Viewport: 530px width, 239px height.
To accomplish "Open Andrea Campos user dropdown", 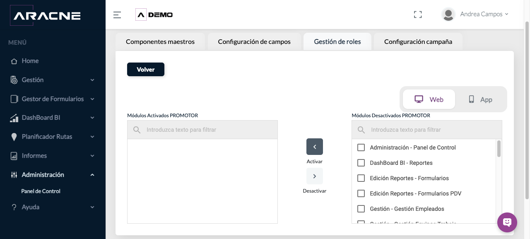I will tap(484, 14).
